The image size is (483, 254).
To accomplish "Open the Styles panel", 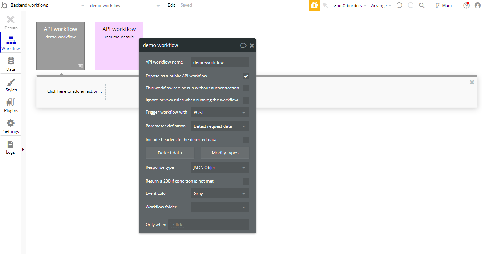I will click(x=10, y=84).
